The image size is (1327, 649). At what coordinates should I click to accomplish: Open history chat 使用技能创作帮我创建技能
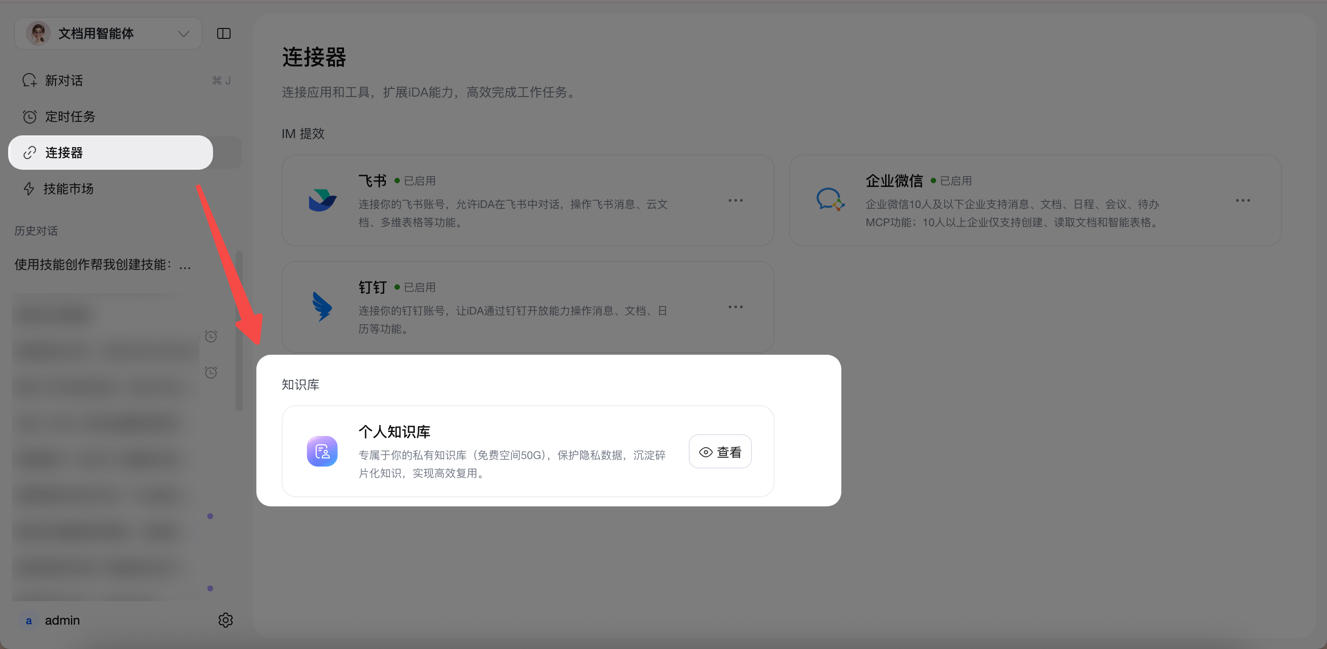(103, 265)
